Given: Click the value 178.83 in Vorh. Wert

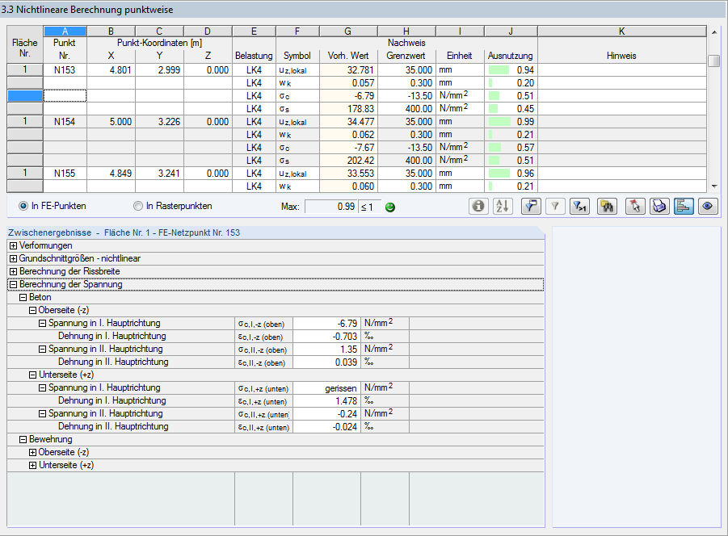Looking at the screenshot, I should click(348, 109).
